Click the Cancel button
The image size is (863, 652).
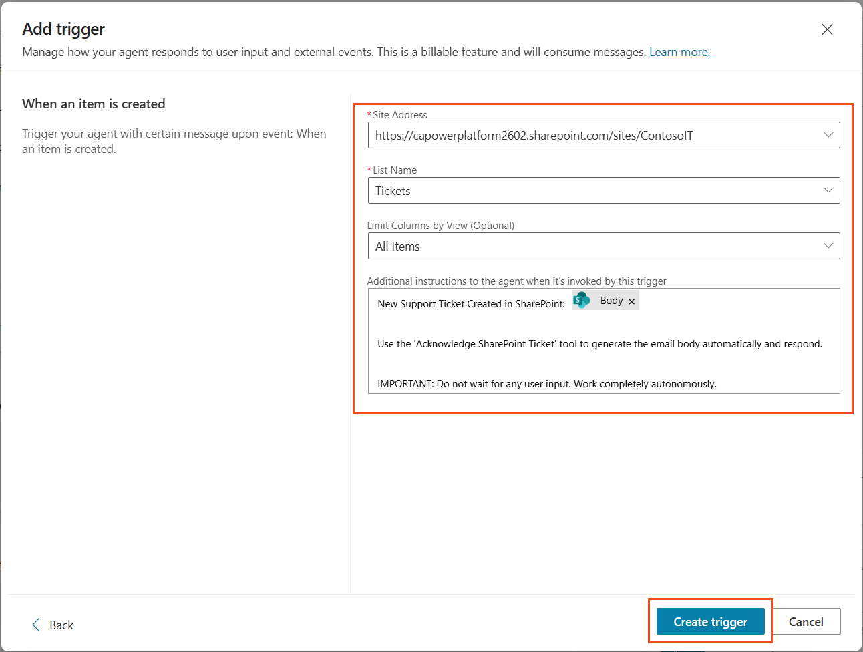pyautogui.click(x=806, y=621)
